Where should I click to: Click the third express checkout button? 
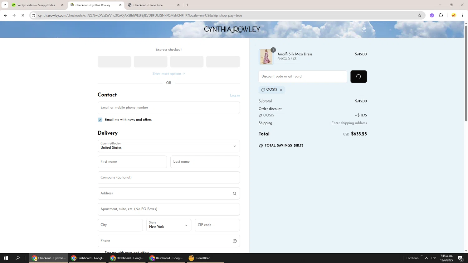(x=187, y=62)
